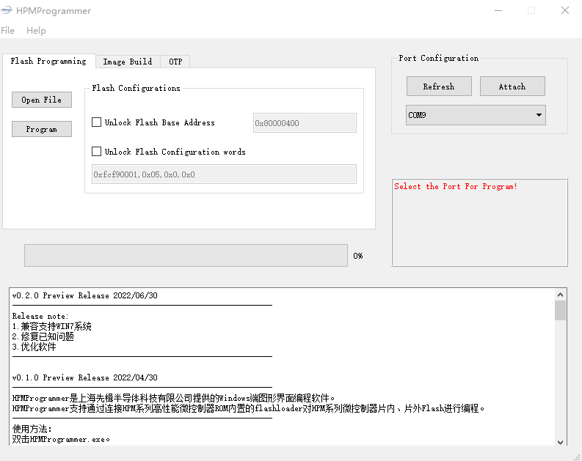
Task: Click the 'Select the Port For Program!' message
Action: point(456,186)
